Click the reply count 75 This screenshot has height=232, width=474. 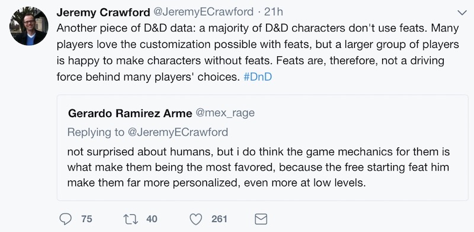coord(87,219)
